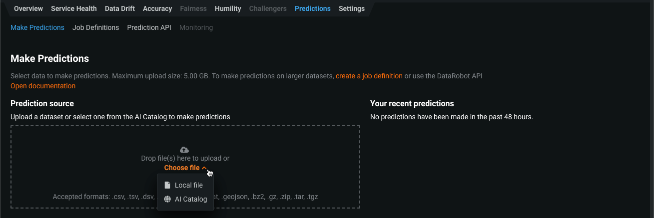Click the Local file document icon
Viewport: 654px width, 218px height.
167,185
